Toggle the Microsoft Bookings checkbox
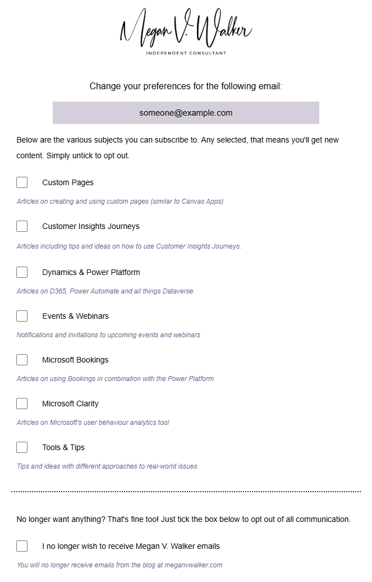Screen dimensions: 372x582 22,360
